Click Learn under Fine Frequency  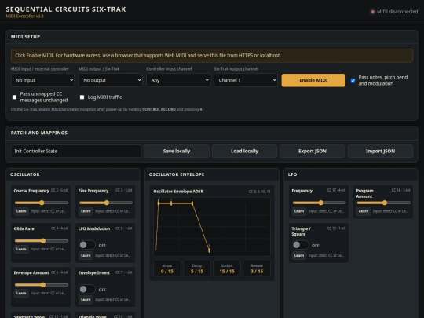pos(86,211)
